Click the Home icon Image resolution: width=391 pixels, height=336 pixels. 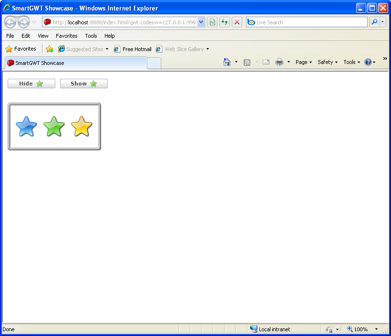(x=227, y=62)
